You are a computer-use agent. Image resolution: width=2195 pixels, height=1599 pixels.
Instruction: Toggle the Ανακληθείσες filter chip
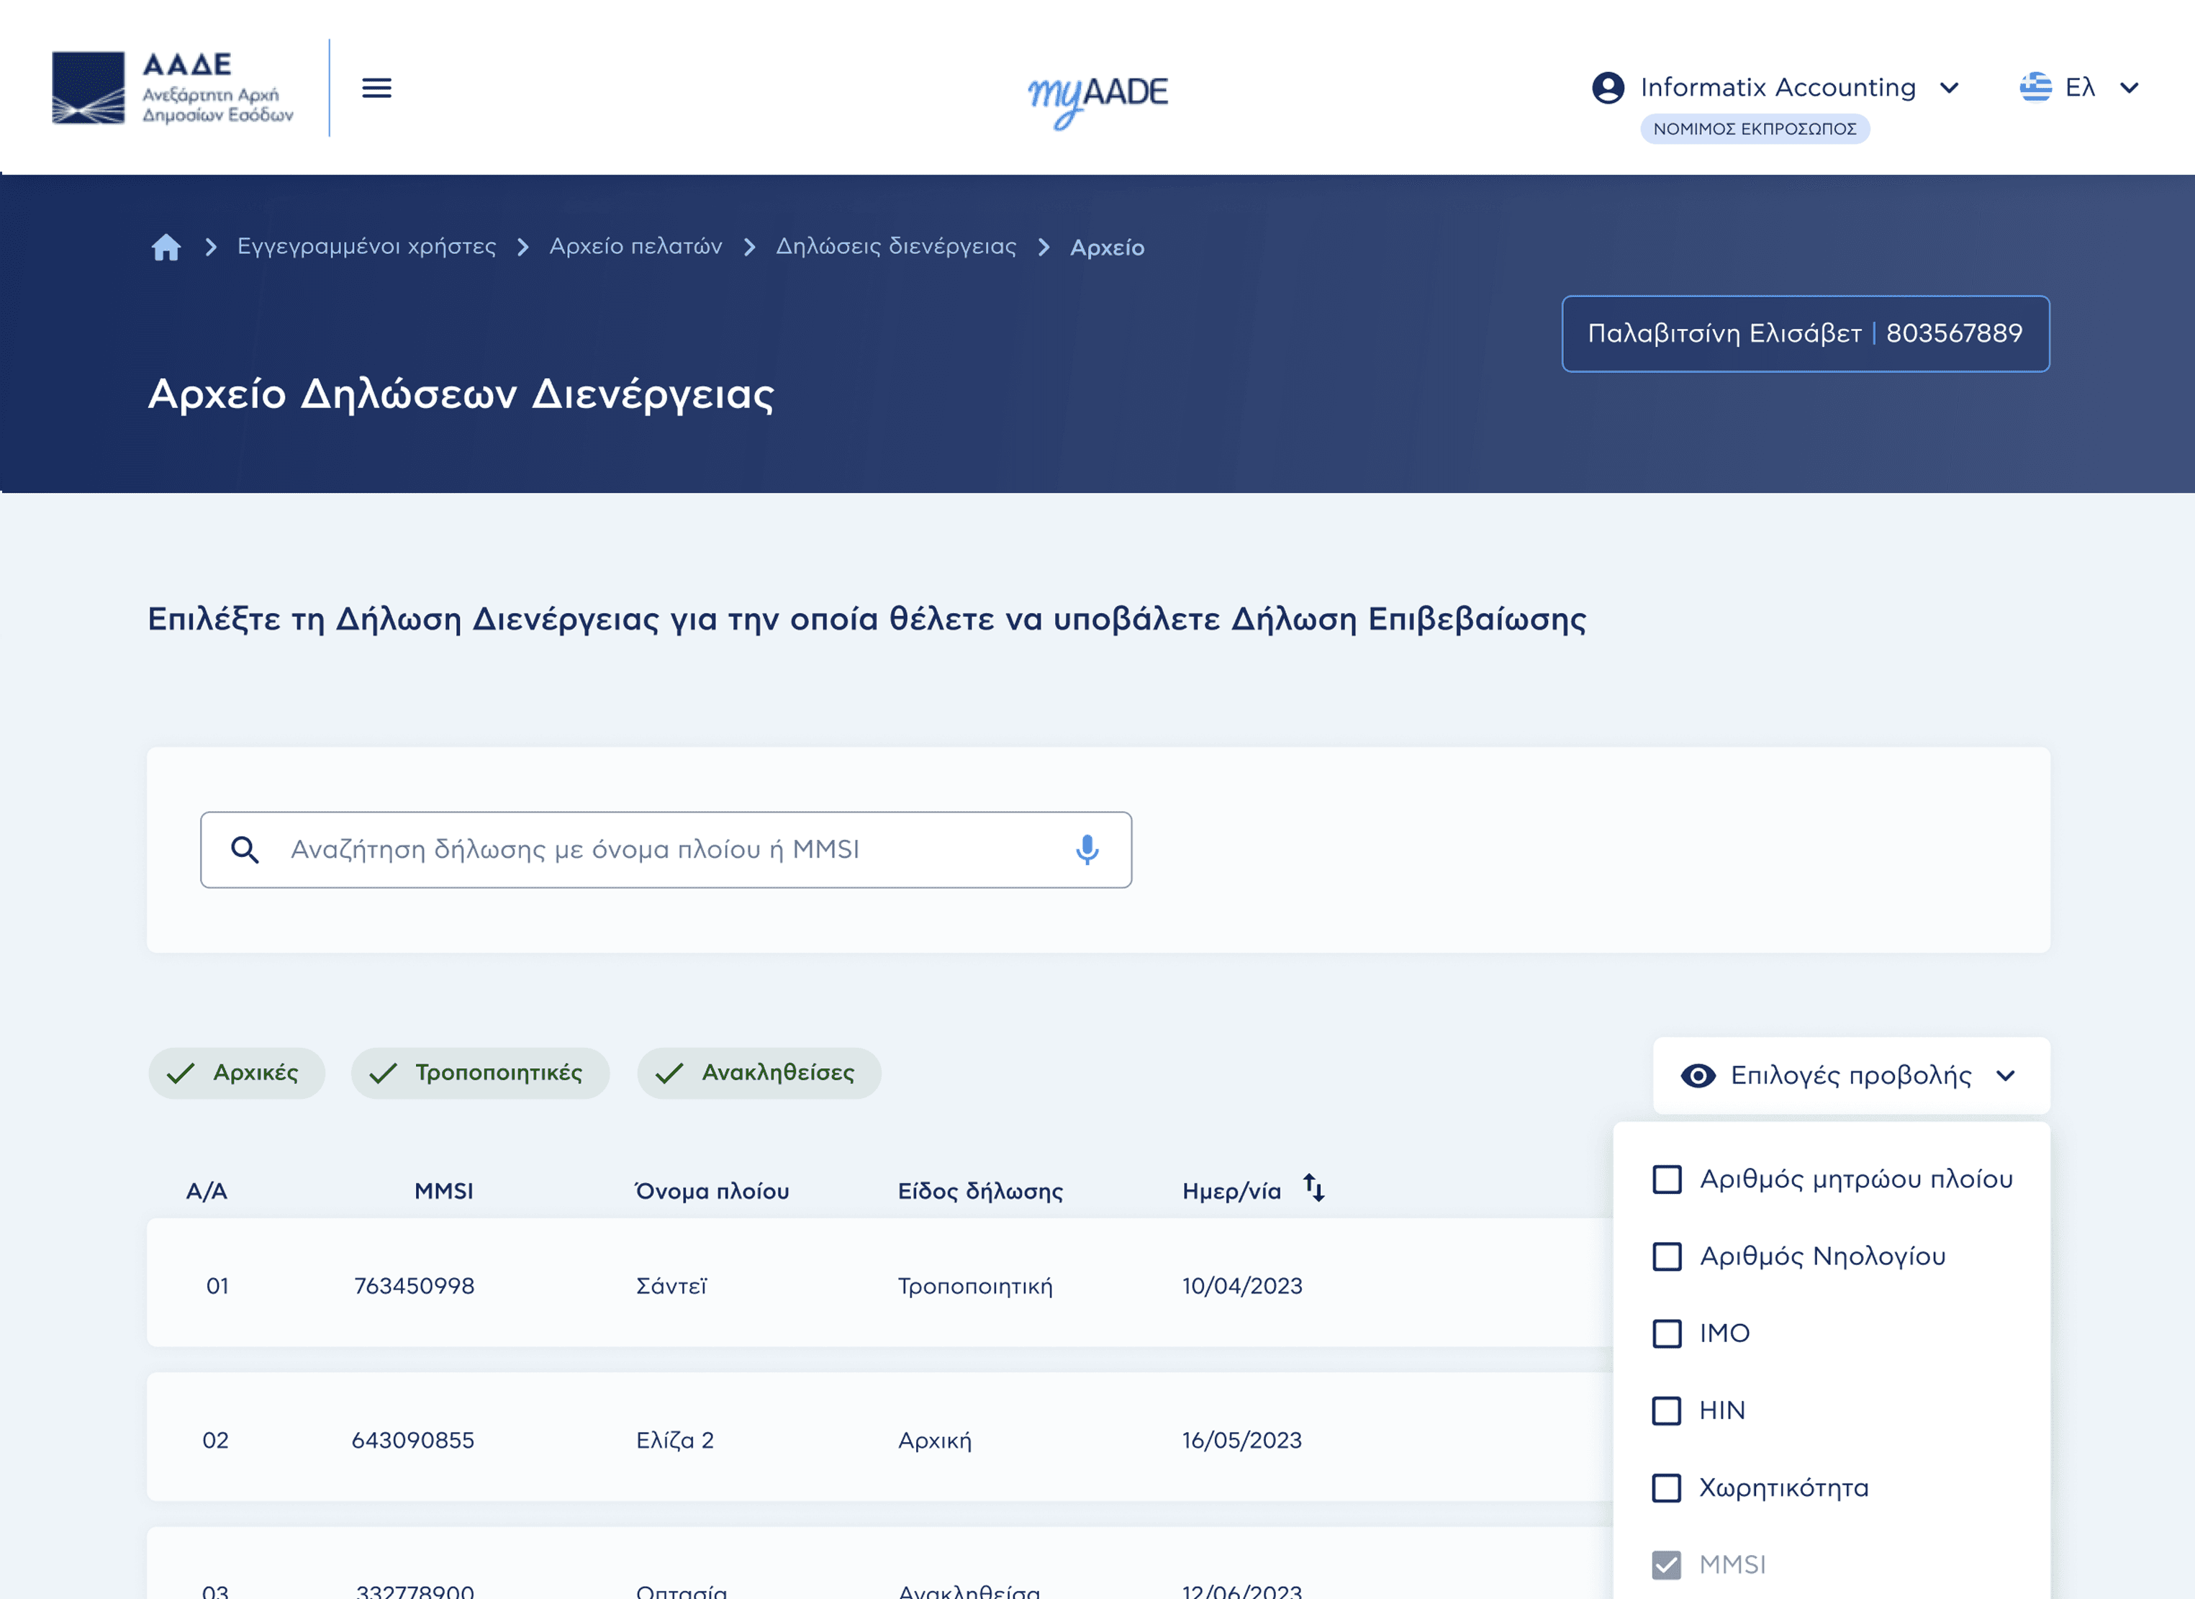pyautogui.click(x=759, y=1074)
